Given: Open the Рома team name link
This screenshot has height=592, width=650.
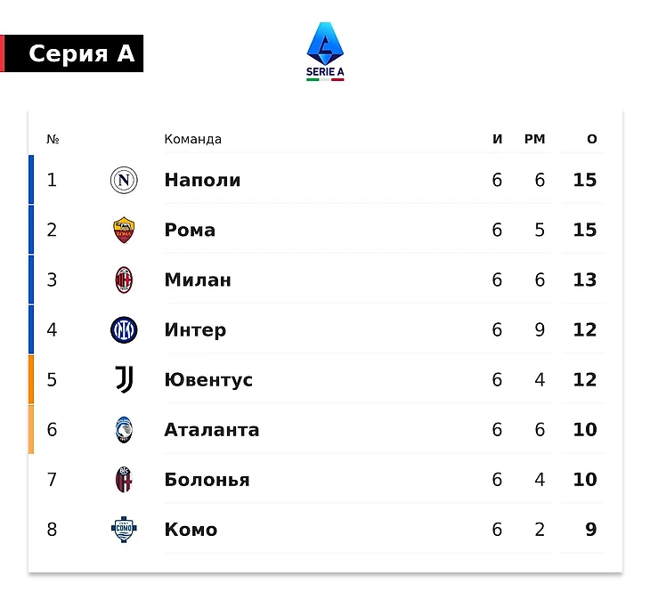Looking at the screenshot, I should pyautogui.click(x=190, y=230).
